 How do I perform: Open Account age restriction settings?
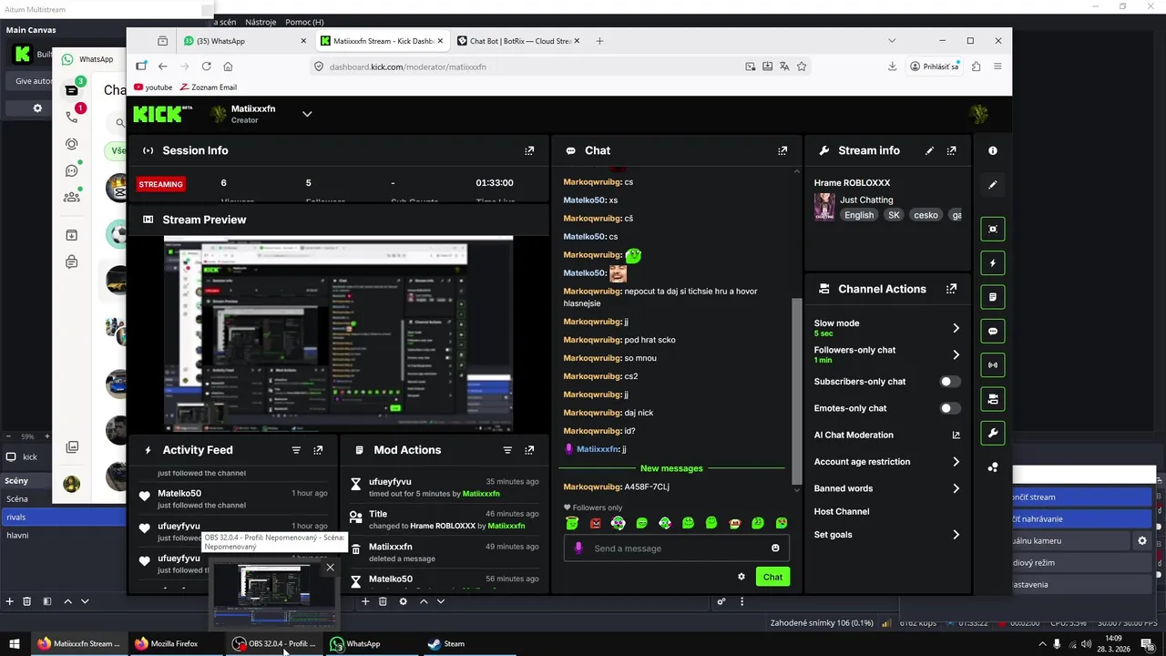[x=887, y=462]
